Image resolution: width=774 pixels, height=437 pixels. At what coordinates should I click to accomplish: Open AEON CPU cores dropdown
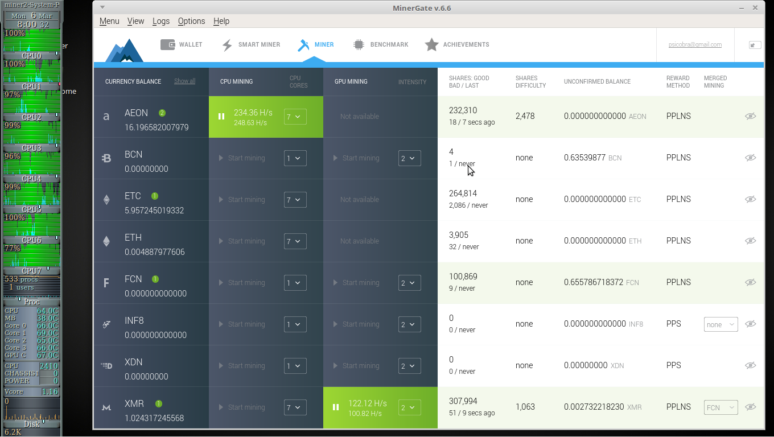[x=295, y=117]
